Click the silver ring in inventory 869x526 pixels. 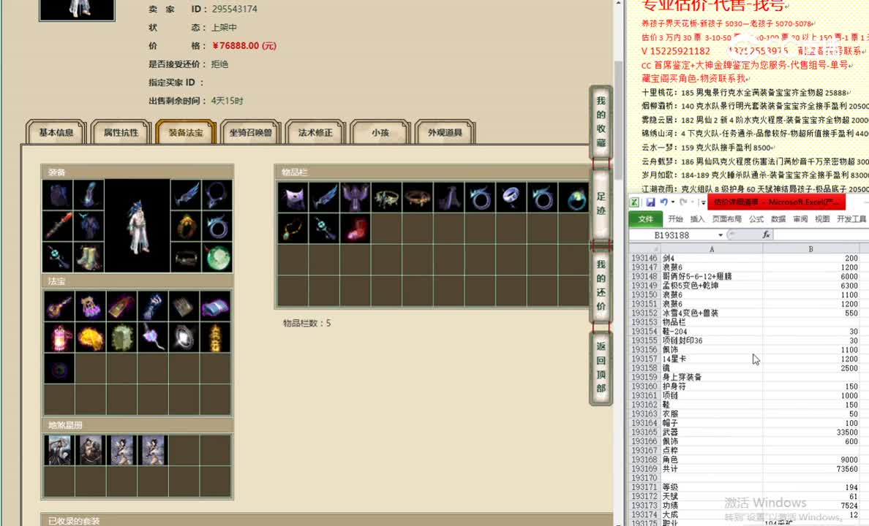click(x=511, y=197)
